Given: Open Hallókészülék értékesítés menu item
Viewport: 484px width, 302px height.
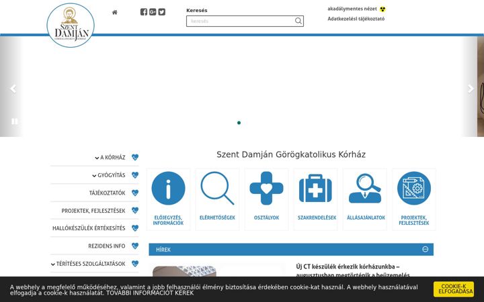Looking at the screenshot, I should pos(89,228).
